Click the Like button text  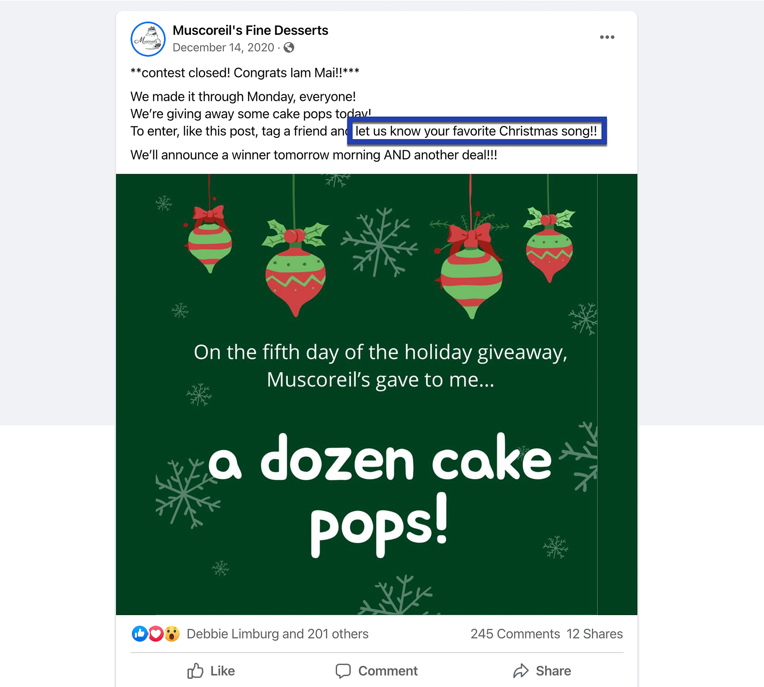[x=223, y=671]
